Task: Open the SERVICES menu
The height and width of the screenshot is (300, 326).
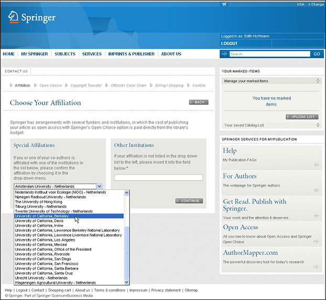Action: [92, 54]
